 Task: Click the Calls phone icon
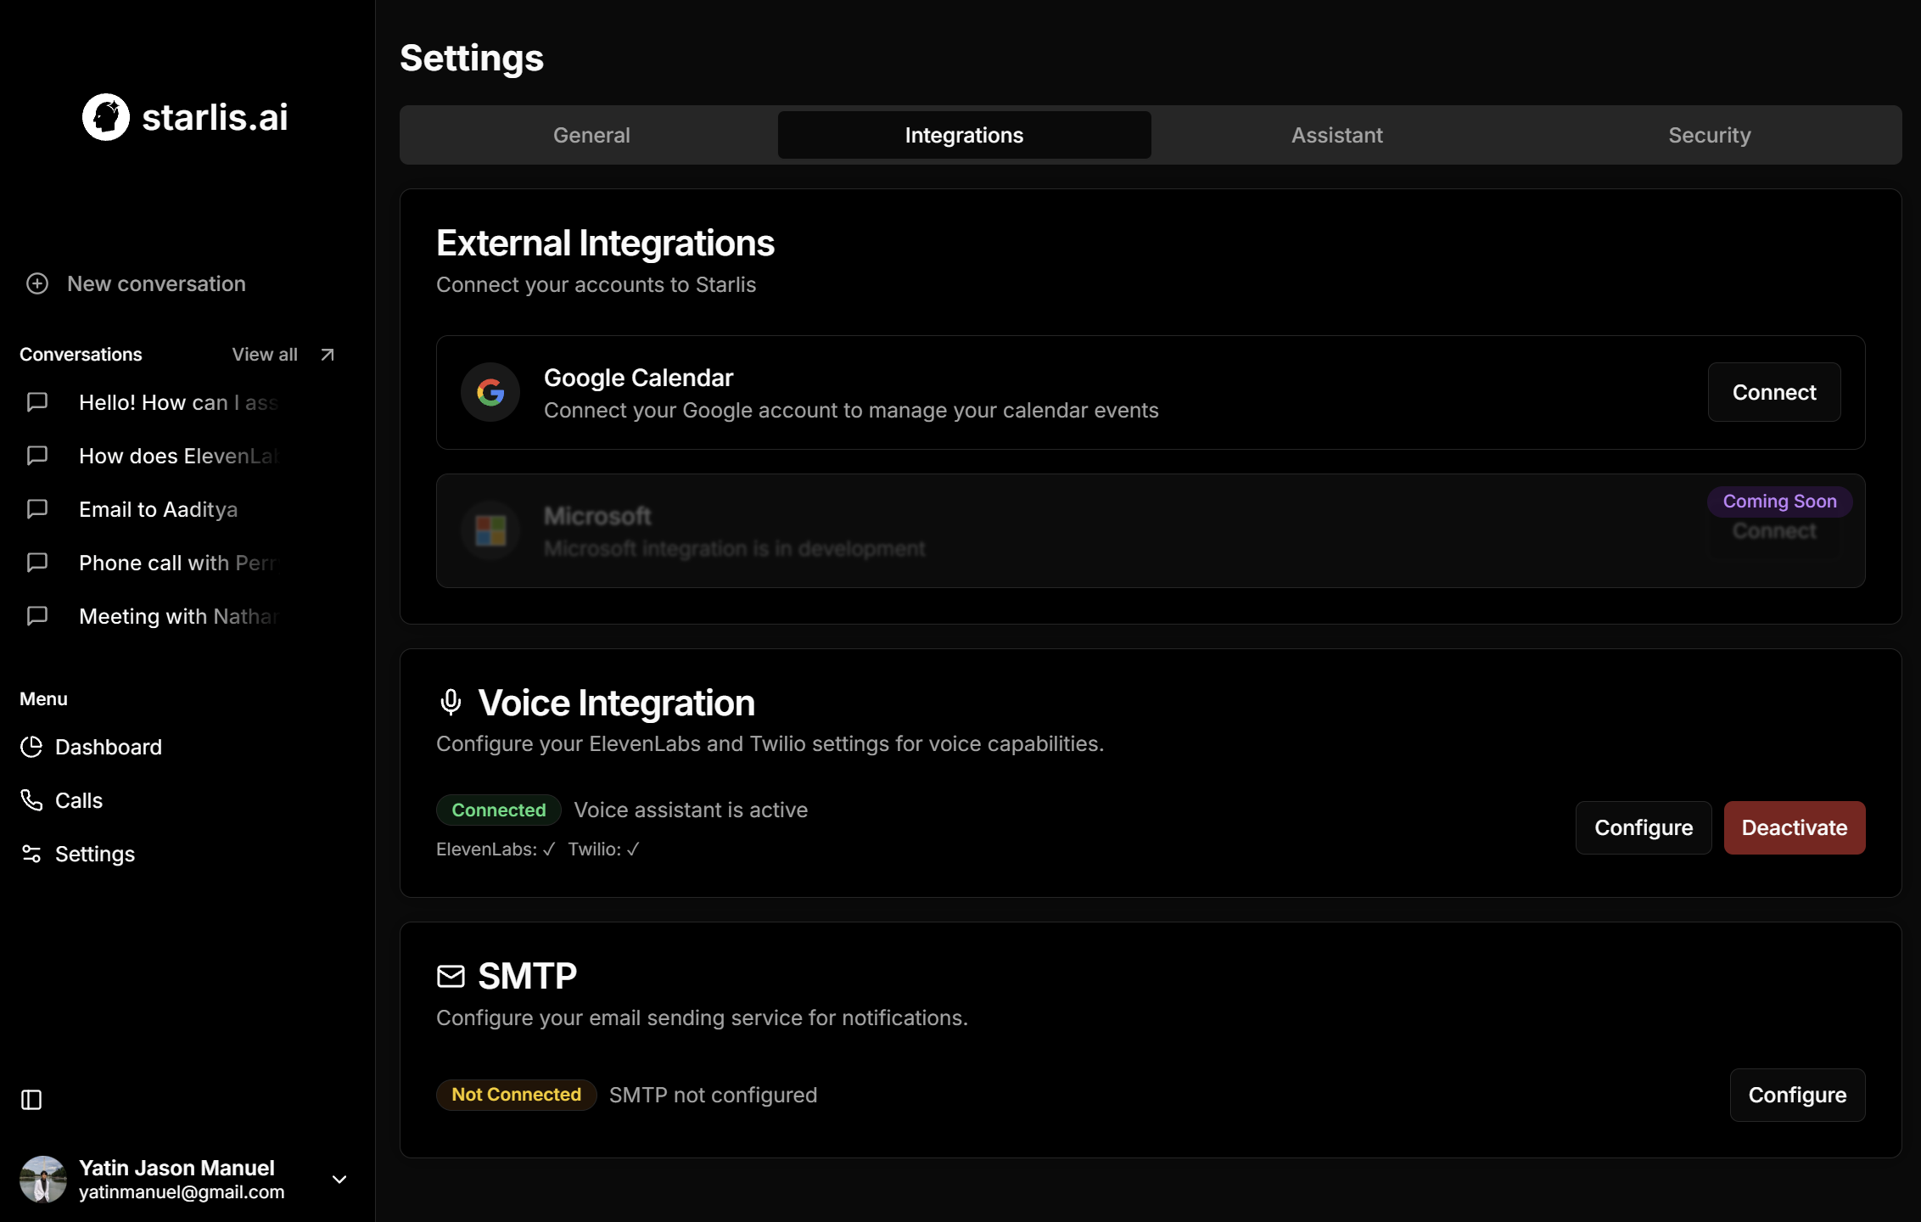click(31, 800)
